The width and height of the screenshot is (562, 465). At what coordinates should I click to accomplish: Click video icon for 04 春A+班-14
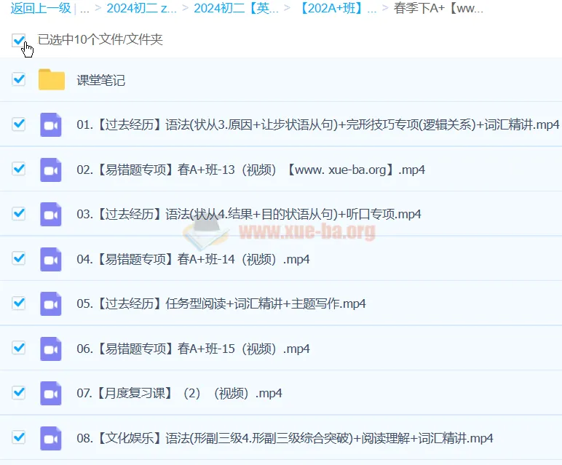[x=51, y=259]
